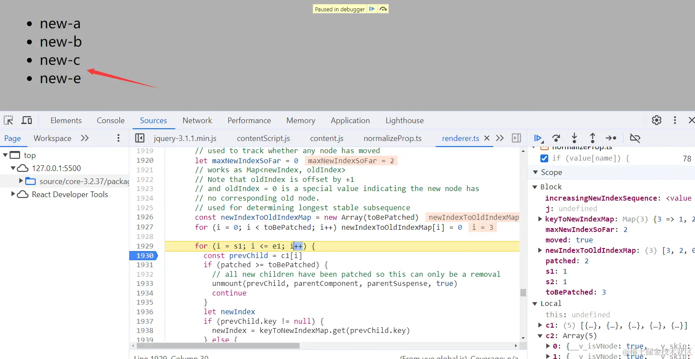The image size is (695, 359).
Task: Deactivate breakpoints icon
Action: tap(635, 138)
